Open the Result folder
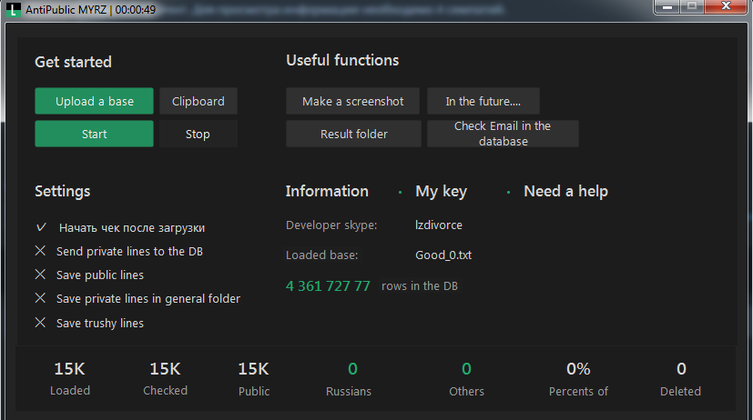This screenshot has height=420, width=753. click(x=353, y=134)
